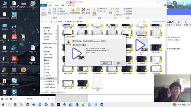The height and width of the screenshot is (107, 191).
Task: Click the navigation pane vertical scrollbar
Action: (58, 55)
